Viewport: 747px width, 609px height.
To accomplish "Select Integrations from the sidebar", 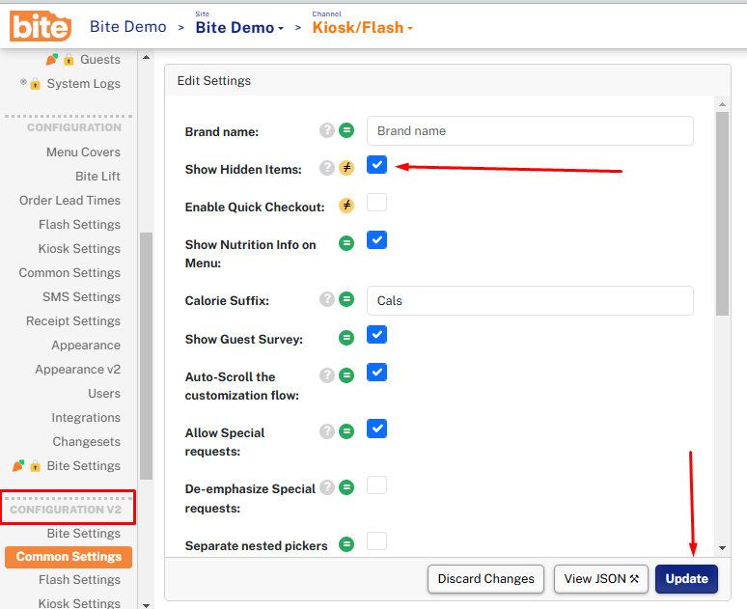I will pos(86,417).
